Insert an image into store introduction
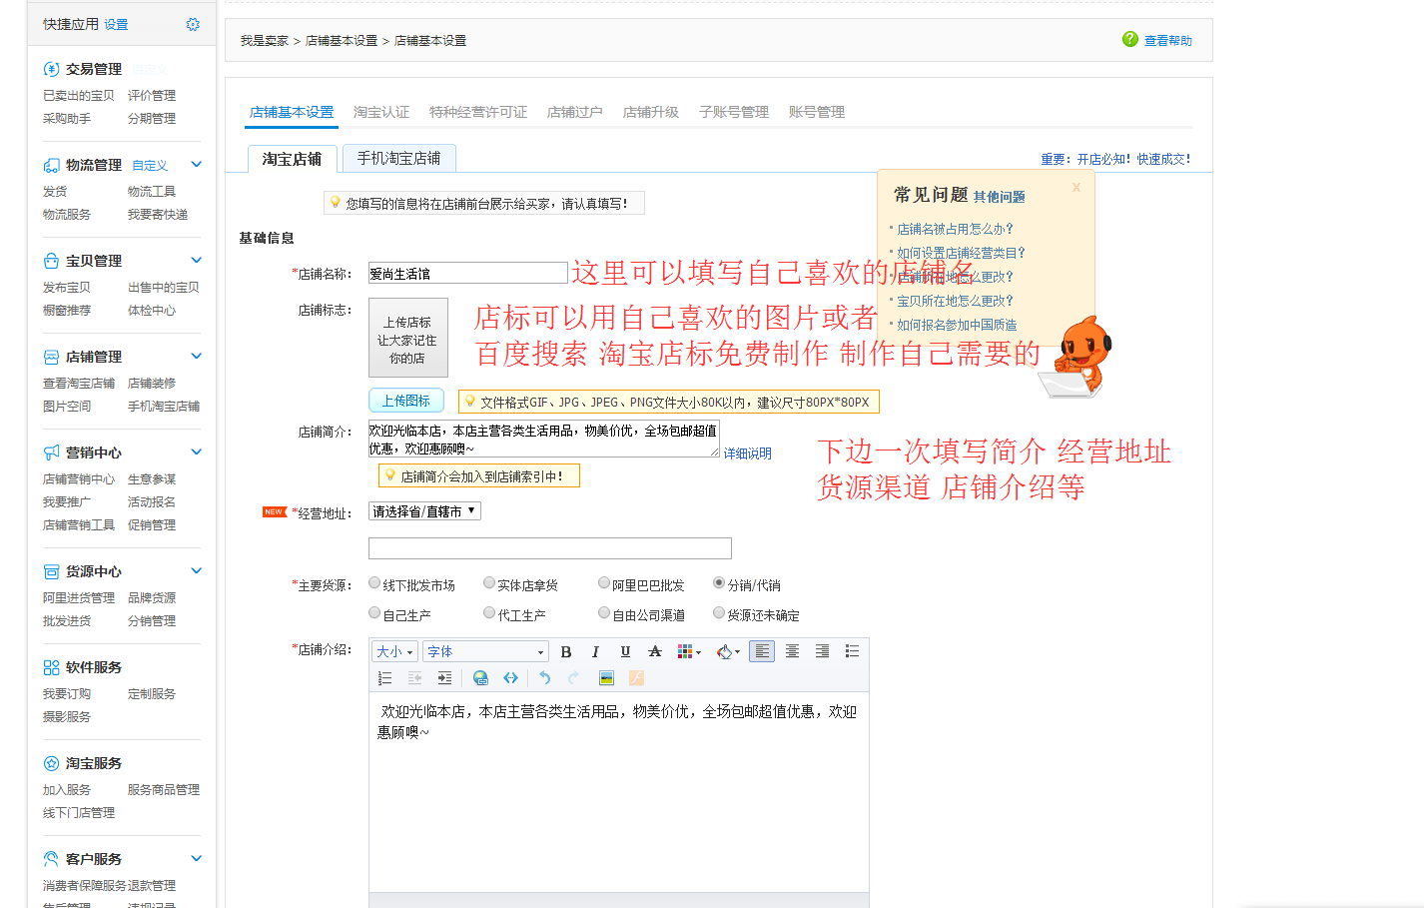The image size is (1424, 908). pos(606,678)
